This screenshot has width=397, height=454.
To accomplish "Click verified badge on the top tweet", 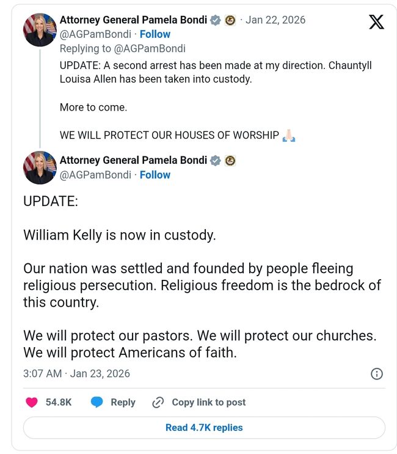I will click(x=216, y=20).
